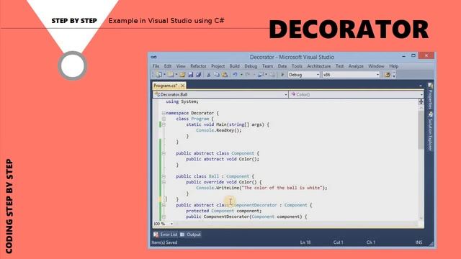Open the x86 platform combo box

pos(351,75)
